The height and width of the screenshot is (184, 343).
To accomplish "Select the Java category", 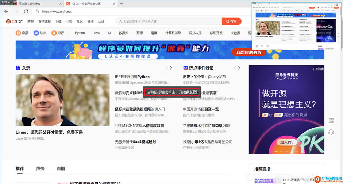I will click(x=96, y=33).
